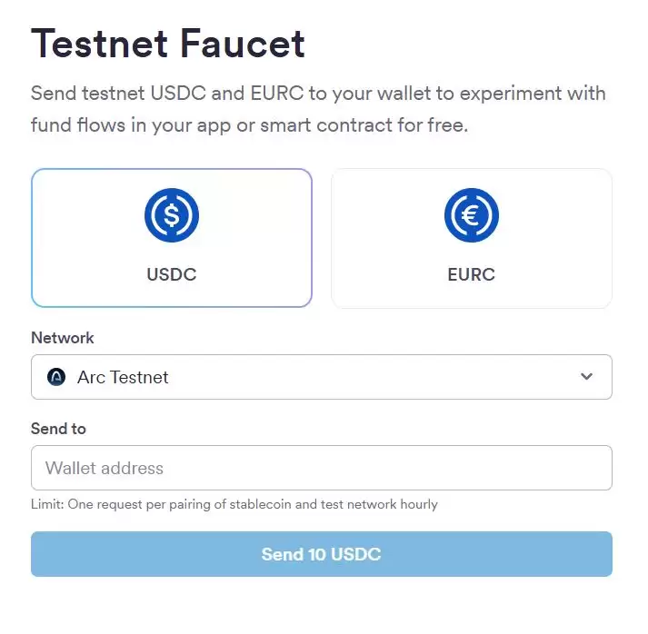Select the EURC stablecoin card
Screen dimensions: 648x634
click(472, 238)
